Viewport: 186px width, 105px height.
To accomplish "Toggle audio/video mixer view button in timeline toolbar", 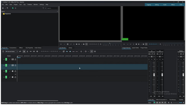I will (x=92, y=52).
